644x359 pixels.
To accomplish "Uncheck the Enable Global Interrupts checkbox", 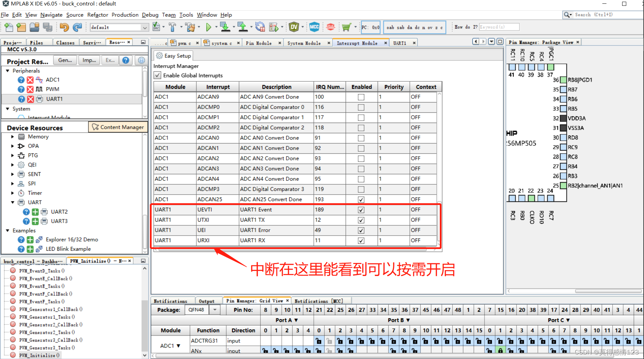I will coord(157,75).
